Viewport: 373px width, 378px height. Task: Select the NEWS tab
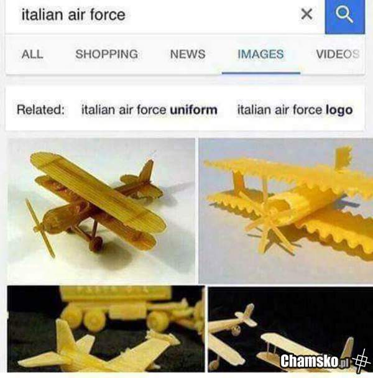click(x=188, y=54)
